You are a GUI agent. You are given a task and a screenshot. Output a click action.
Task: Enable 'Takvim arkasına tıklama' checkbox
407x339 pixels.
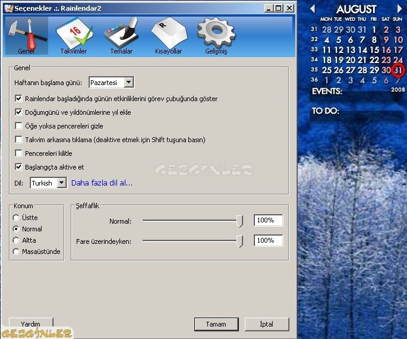[x=18, y=140]
